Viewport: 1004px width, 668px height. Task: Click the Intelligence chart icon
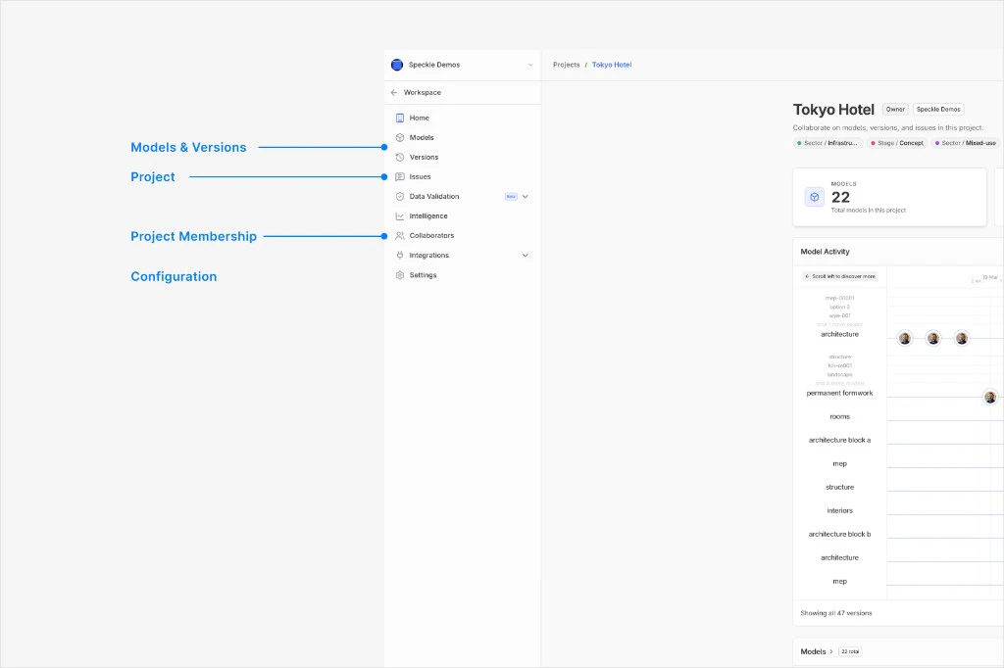[x=400, y=216]
